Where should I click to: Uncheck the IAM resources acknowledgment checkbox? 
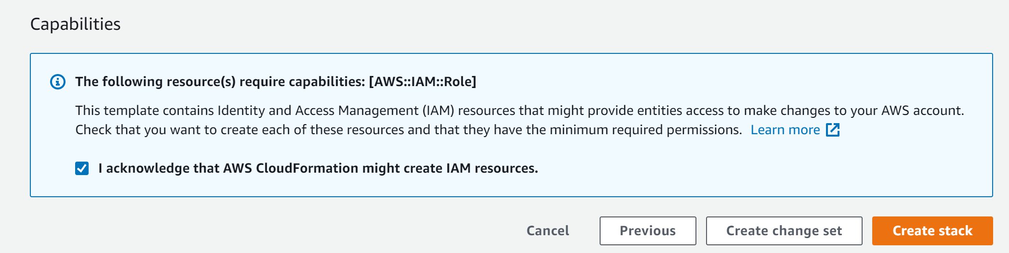82,168
